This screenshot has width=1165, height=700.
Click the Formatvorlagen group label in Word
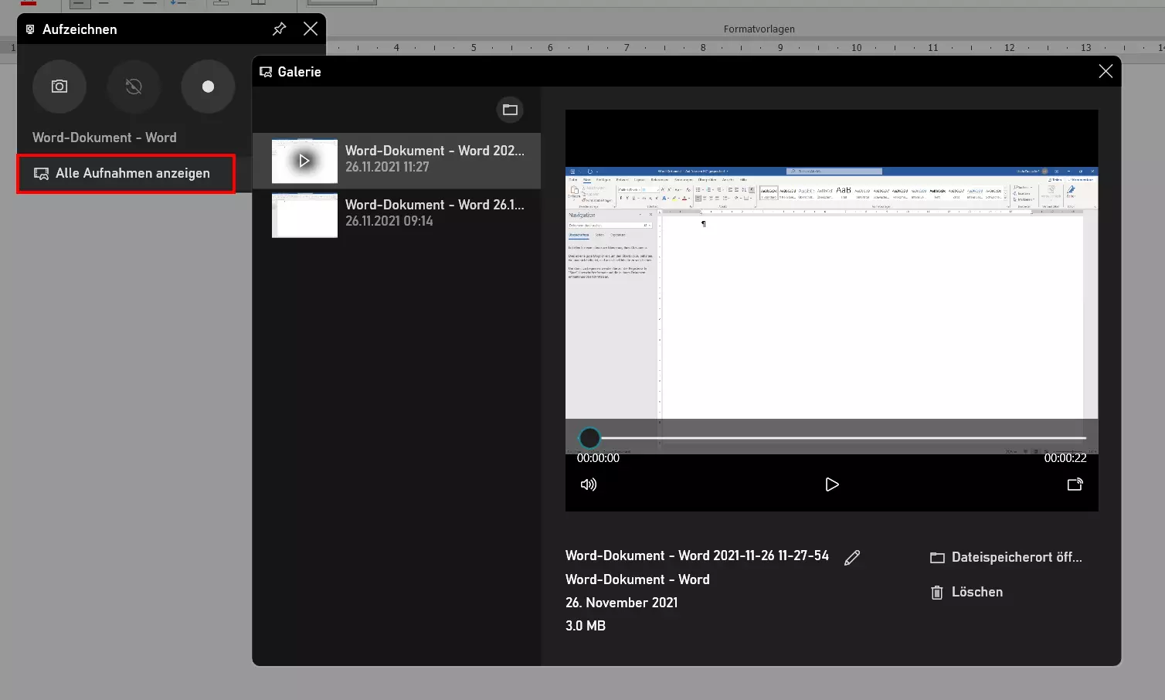pyautogui.click(x=759, y=29)
